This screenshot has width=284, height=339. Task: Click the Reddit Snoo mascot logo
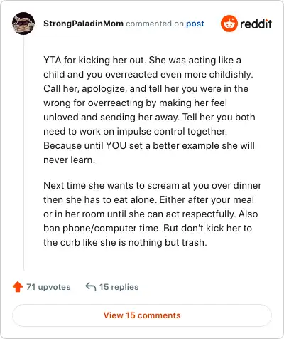point(229,24)
